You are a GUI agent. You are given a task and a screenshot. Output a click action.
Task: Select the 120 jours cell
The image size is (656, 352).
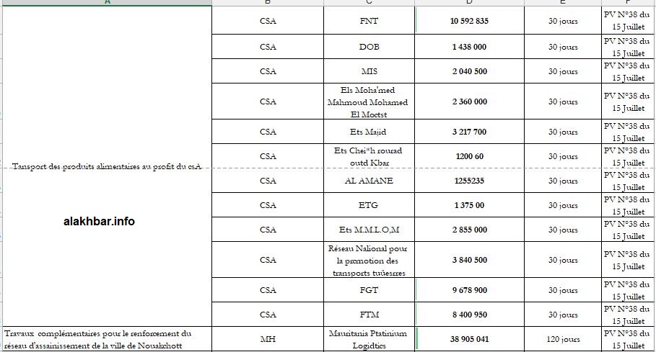tap(563, 339)
